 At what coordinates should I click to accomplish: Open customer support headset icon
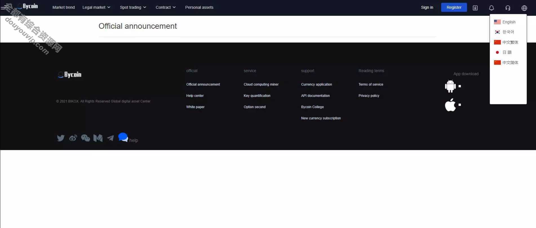tap(508, 8)
